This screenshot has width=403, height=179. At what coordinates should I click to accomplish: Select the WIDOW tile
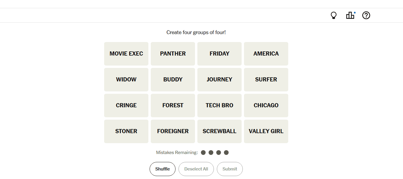(x=126, y=80)
